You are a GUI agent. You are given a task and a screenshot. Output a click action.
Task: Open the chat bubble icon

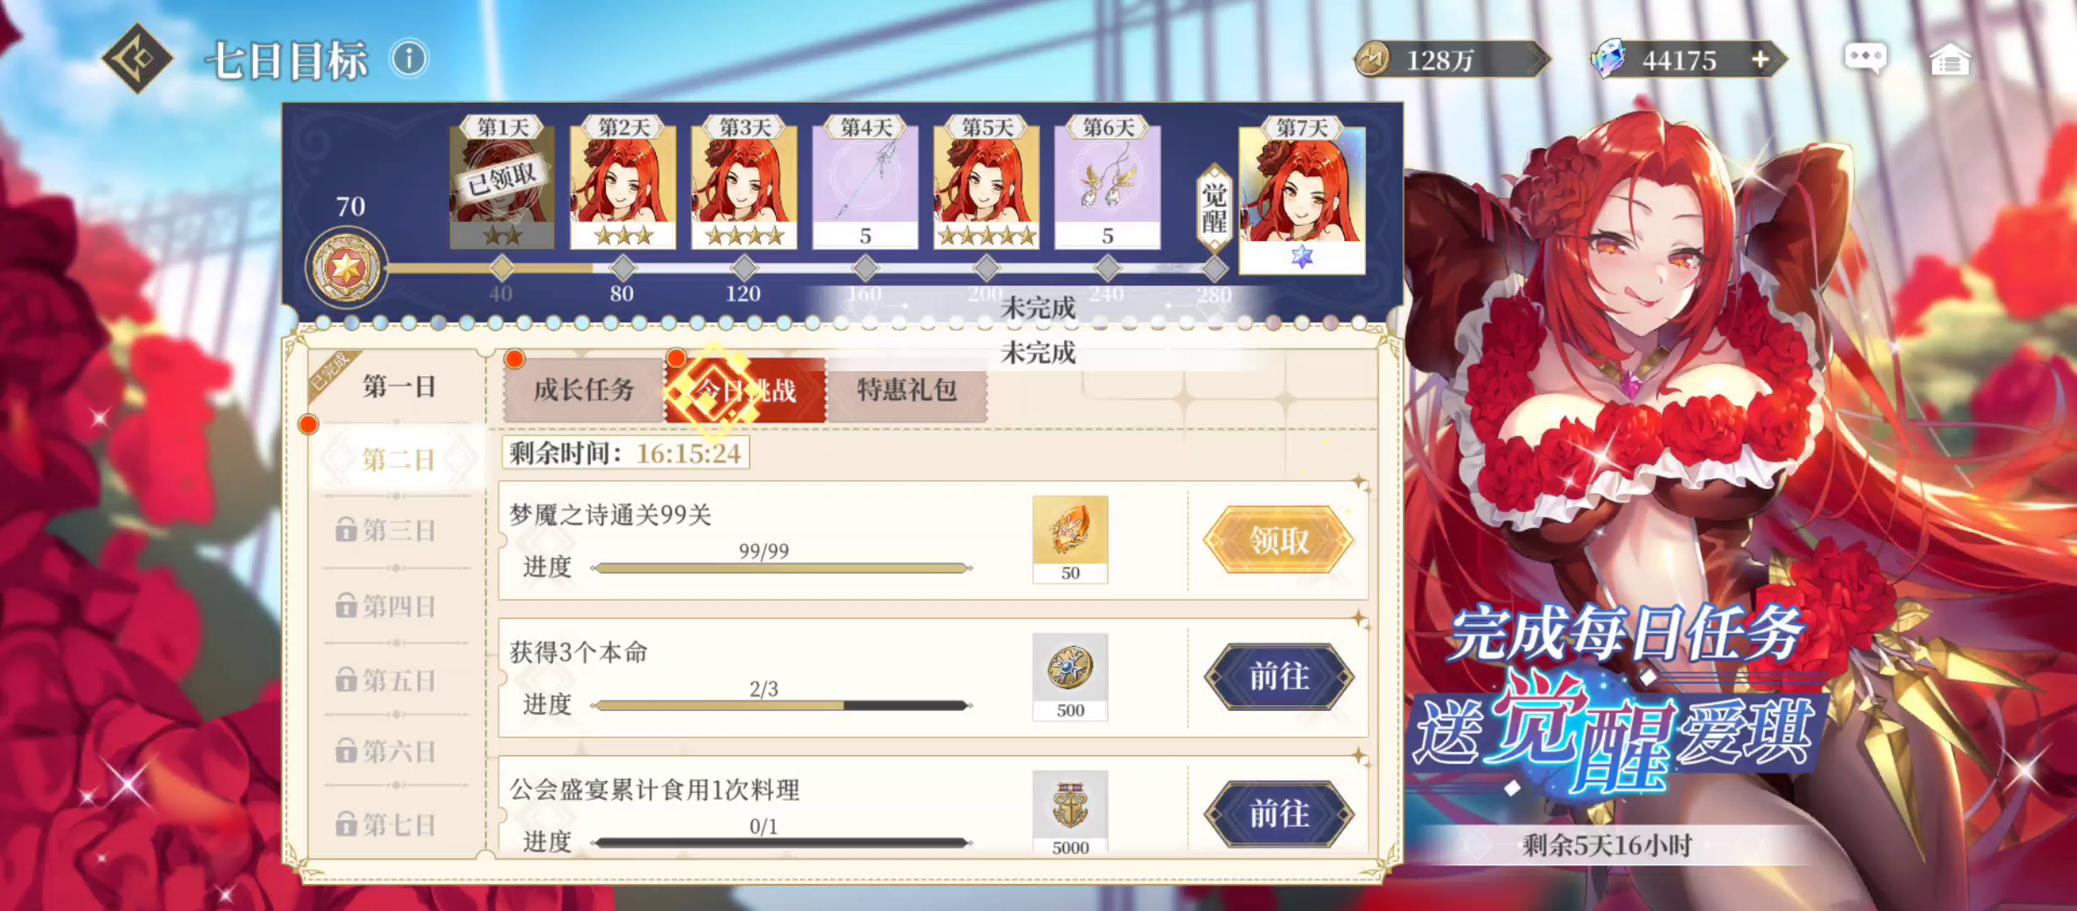coord(1865,58)
